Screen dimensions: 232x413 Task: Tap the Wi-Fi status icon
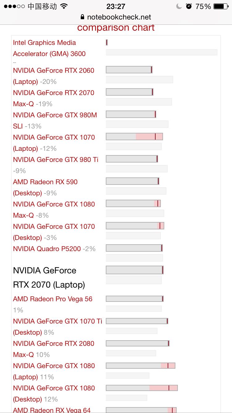(x=64, y=6)
